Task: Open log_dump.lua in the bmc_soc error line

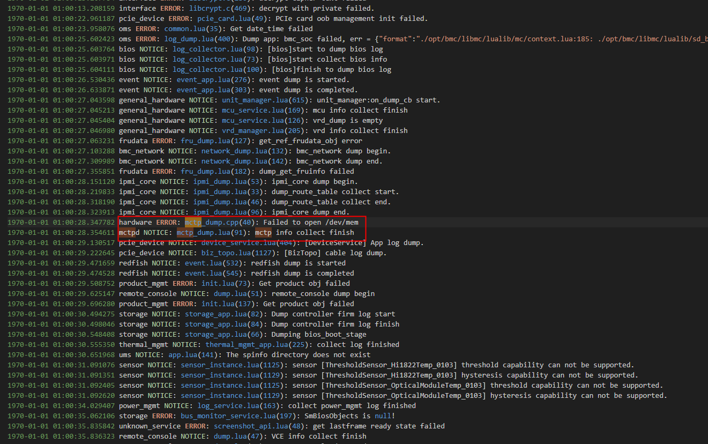Action: coord(191,39)
